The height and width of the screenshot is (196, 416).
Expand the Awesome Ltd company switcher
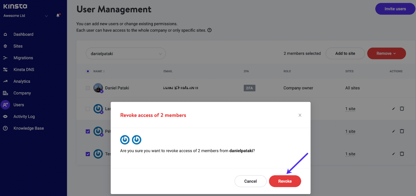(x=46, y=16)
